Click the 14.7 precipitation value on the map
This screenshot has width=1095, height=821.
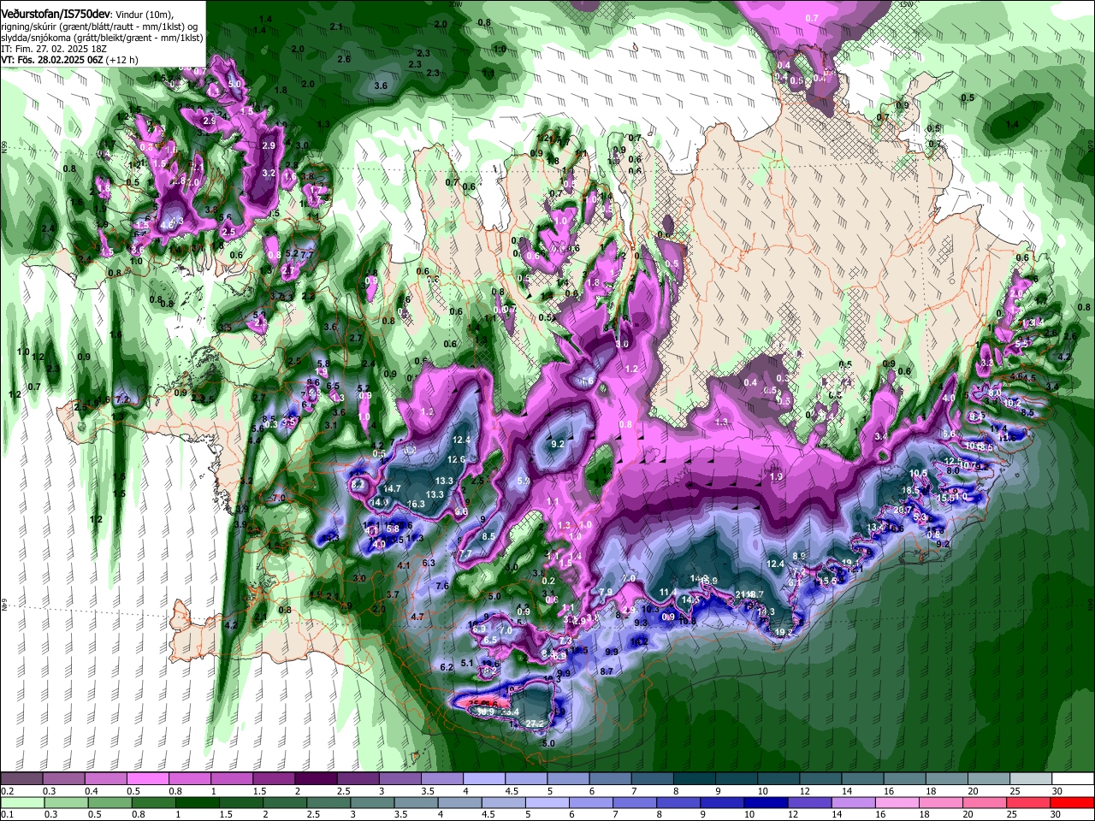[x=392, y=488]
